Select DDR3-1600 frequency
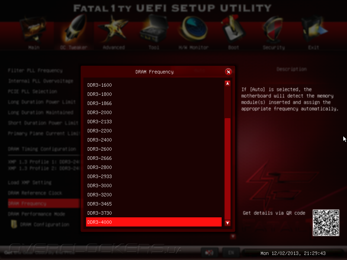 click(x=154, y=85)
